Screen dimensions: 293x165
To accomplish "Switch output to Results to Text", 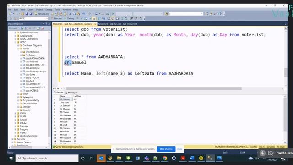I will point(109,18).
